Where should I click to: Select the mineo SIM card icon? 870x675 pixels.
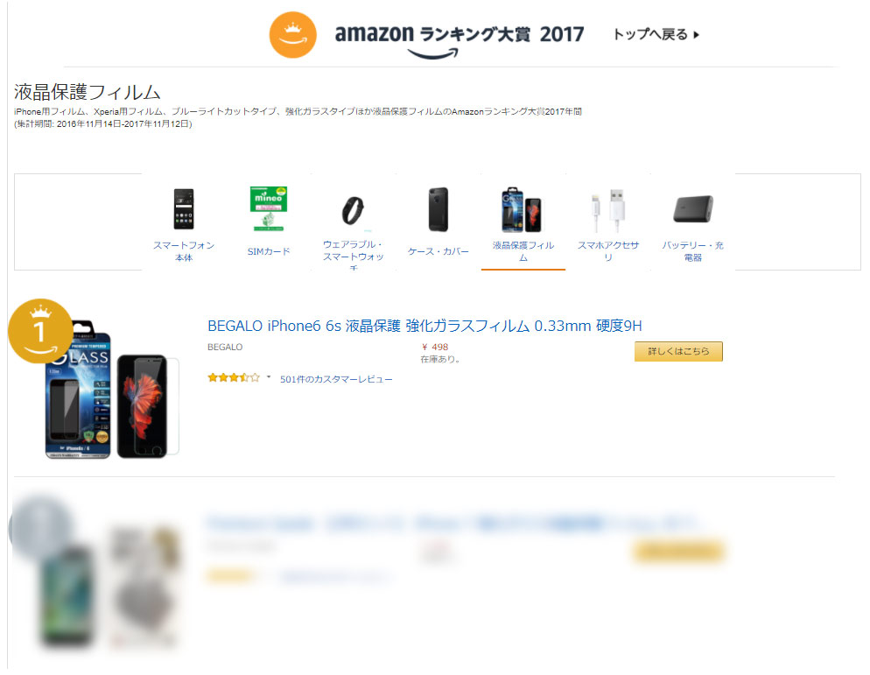tap(268, 208)
